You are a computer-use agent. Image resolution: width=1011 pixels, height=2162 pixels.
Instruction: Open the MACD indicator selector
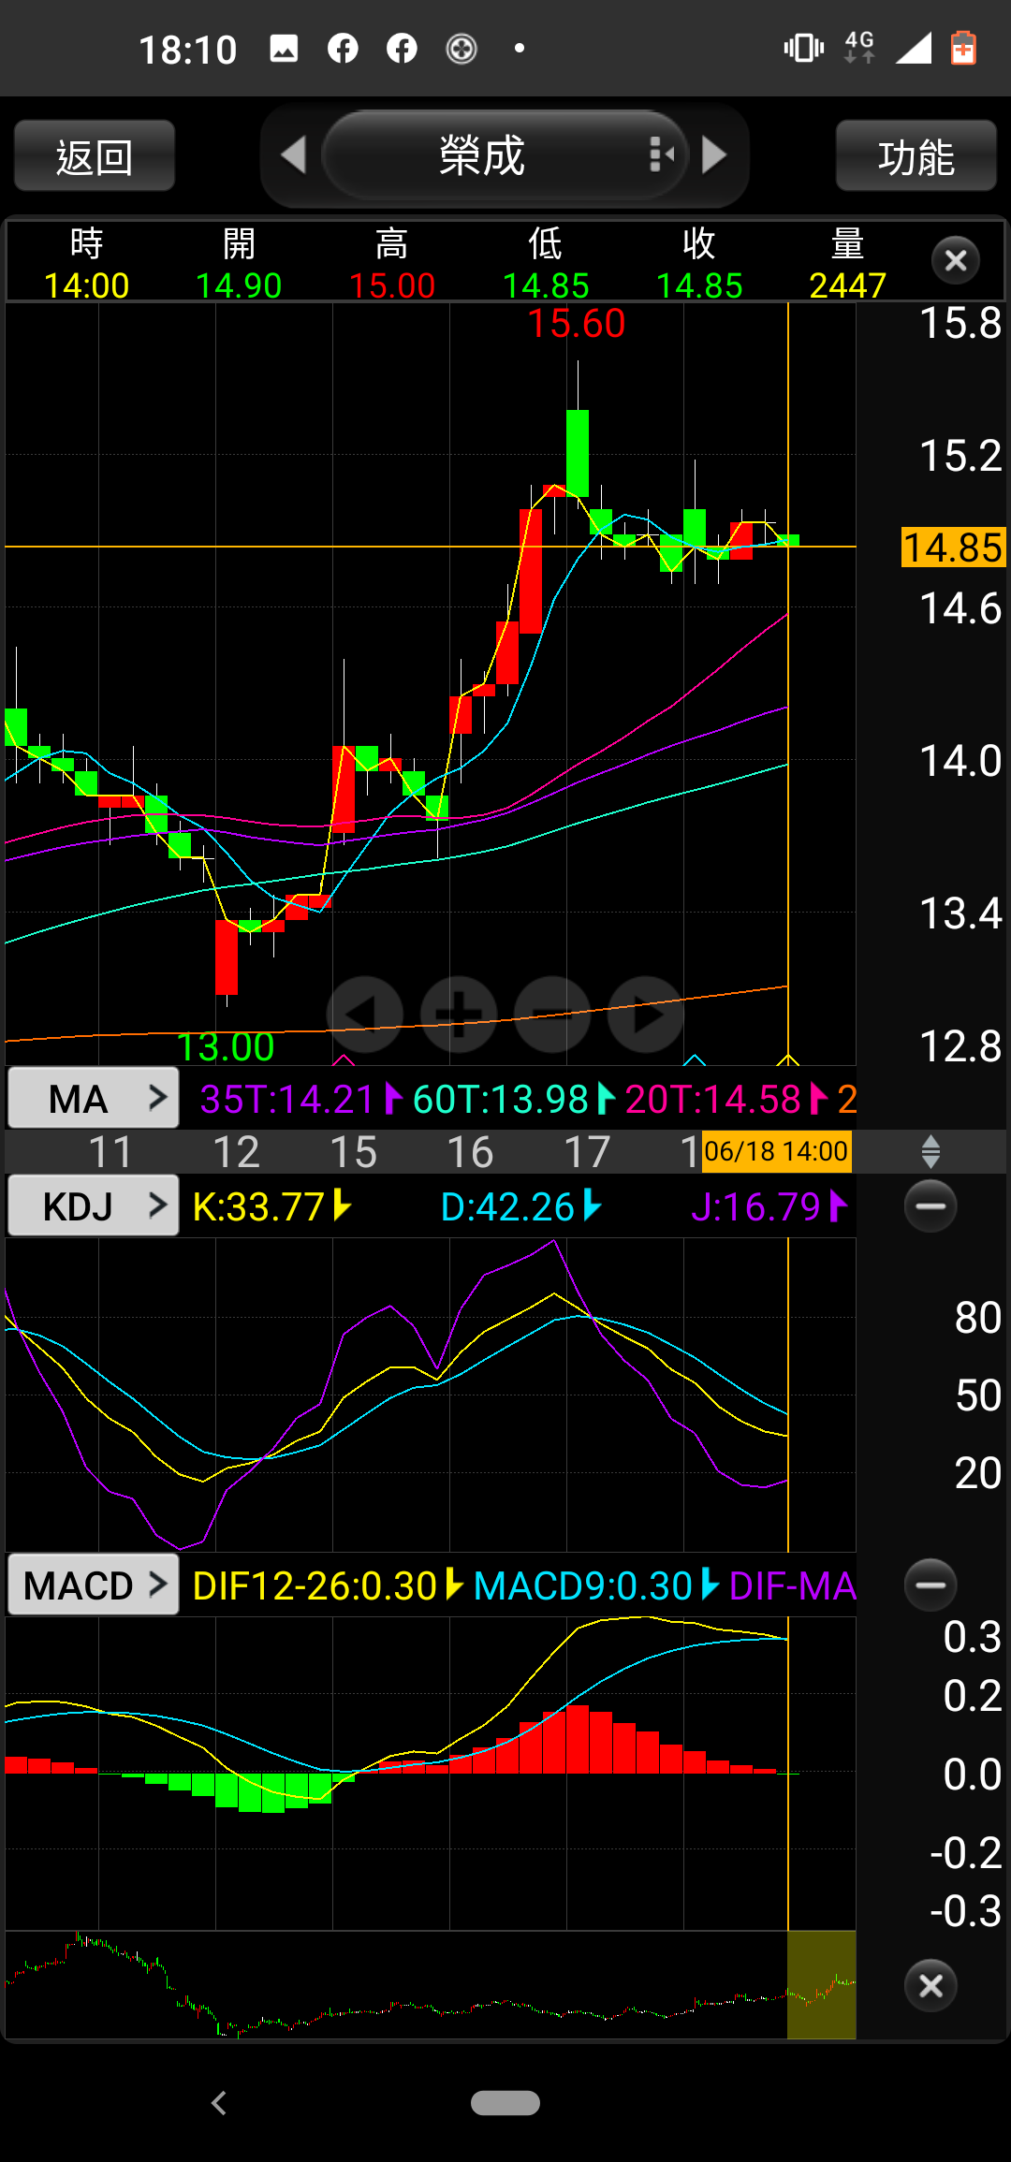pyautogui.click(x=94, y=1585)
